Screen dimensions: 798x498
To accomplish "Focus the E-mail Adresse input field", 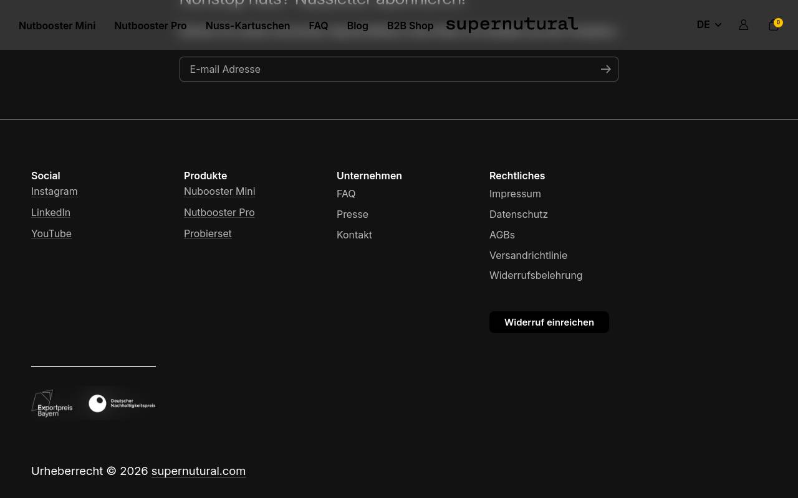I will (398, 69).
